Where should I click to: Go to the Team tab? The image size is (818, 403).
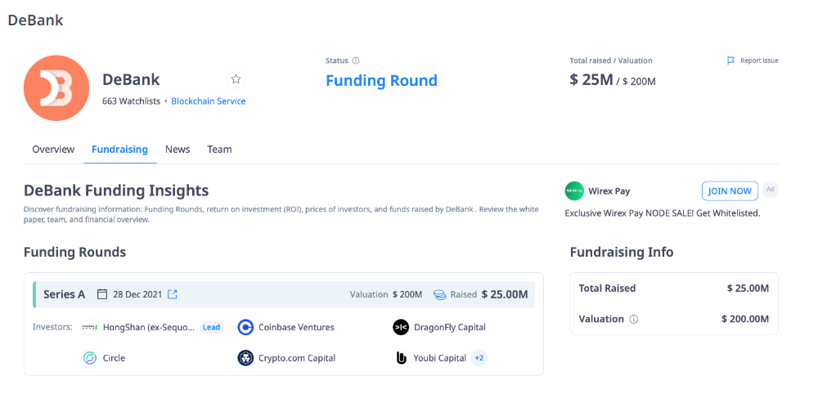click(x=219, y=149)
